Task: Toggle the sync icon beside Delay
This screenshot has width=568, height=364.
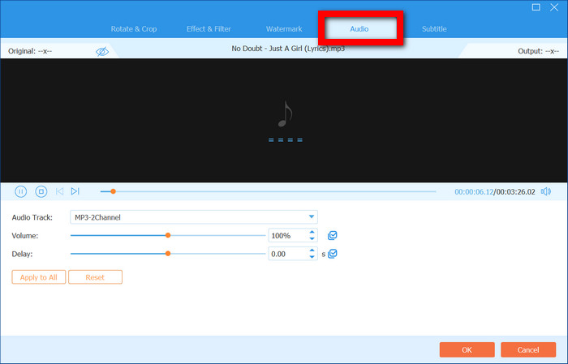Action: tap(333, 254)
